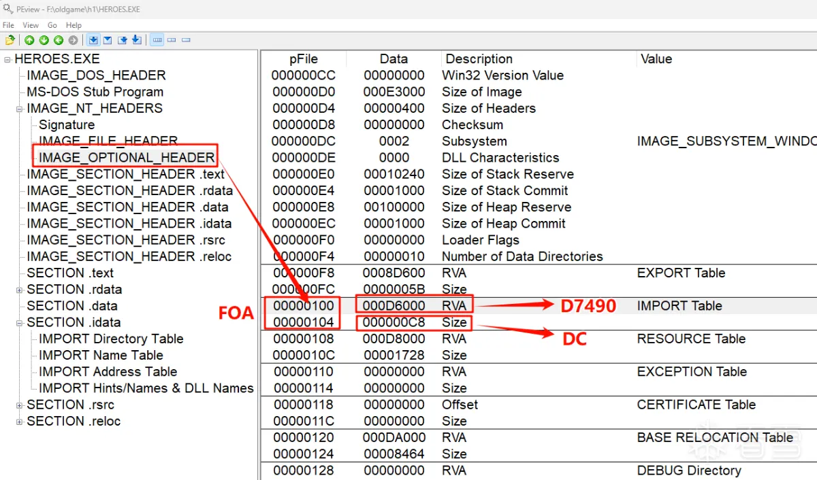
Task: Click the green down arrow toolbar icon
Action: [x=44, y=40]
